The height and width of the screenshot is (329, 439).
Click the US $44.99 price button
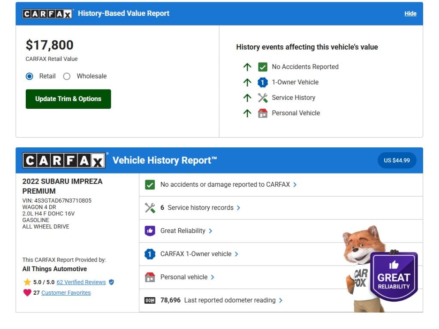(x=397, y=160)
